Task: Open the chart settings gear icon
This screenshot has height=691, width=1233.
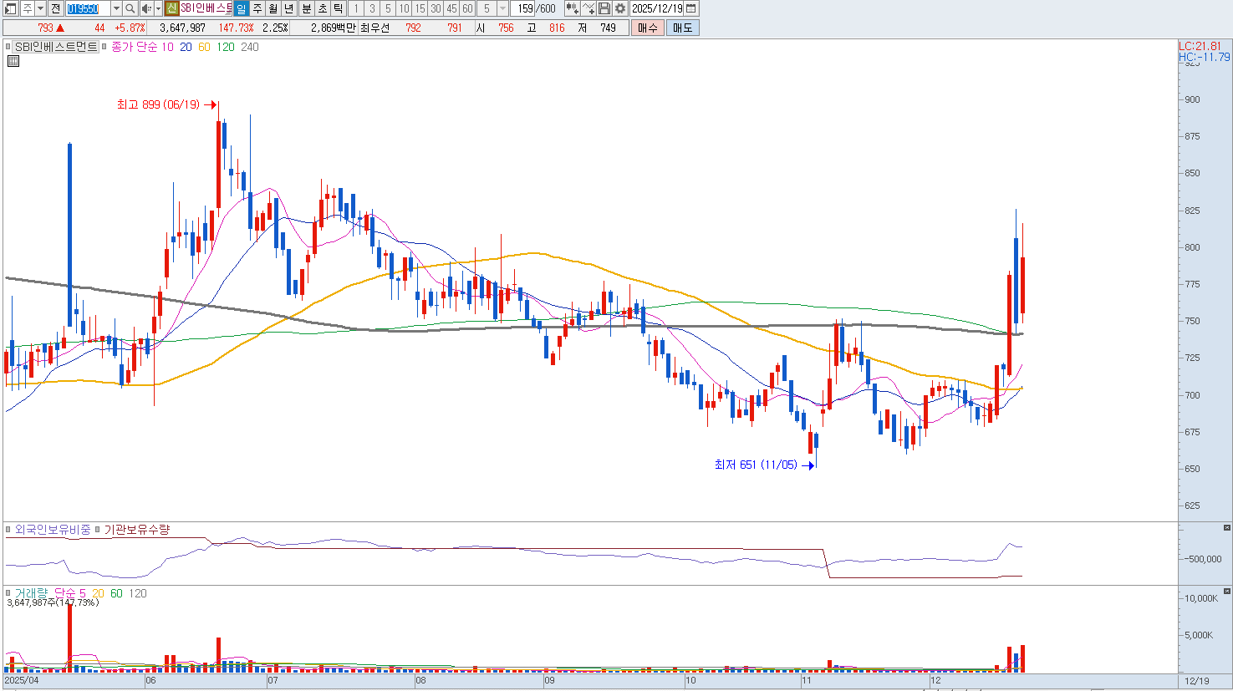Action: 620,8
